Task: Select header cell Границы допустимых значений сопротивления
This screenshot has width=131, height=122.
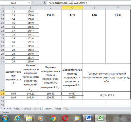Action: coord(107,78)
